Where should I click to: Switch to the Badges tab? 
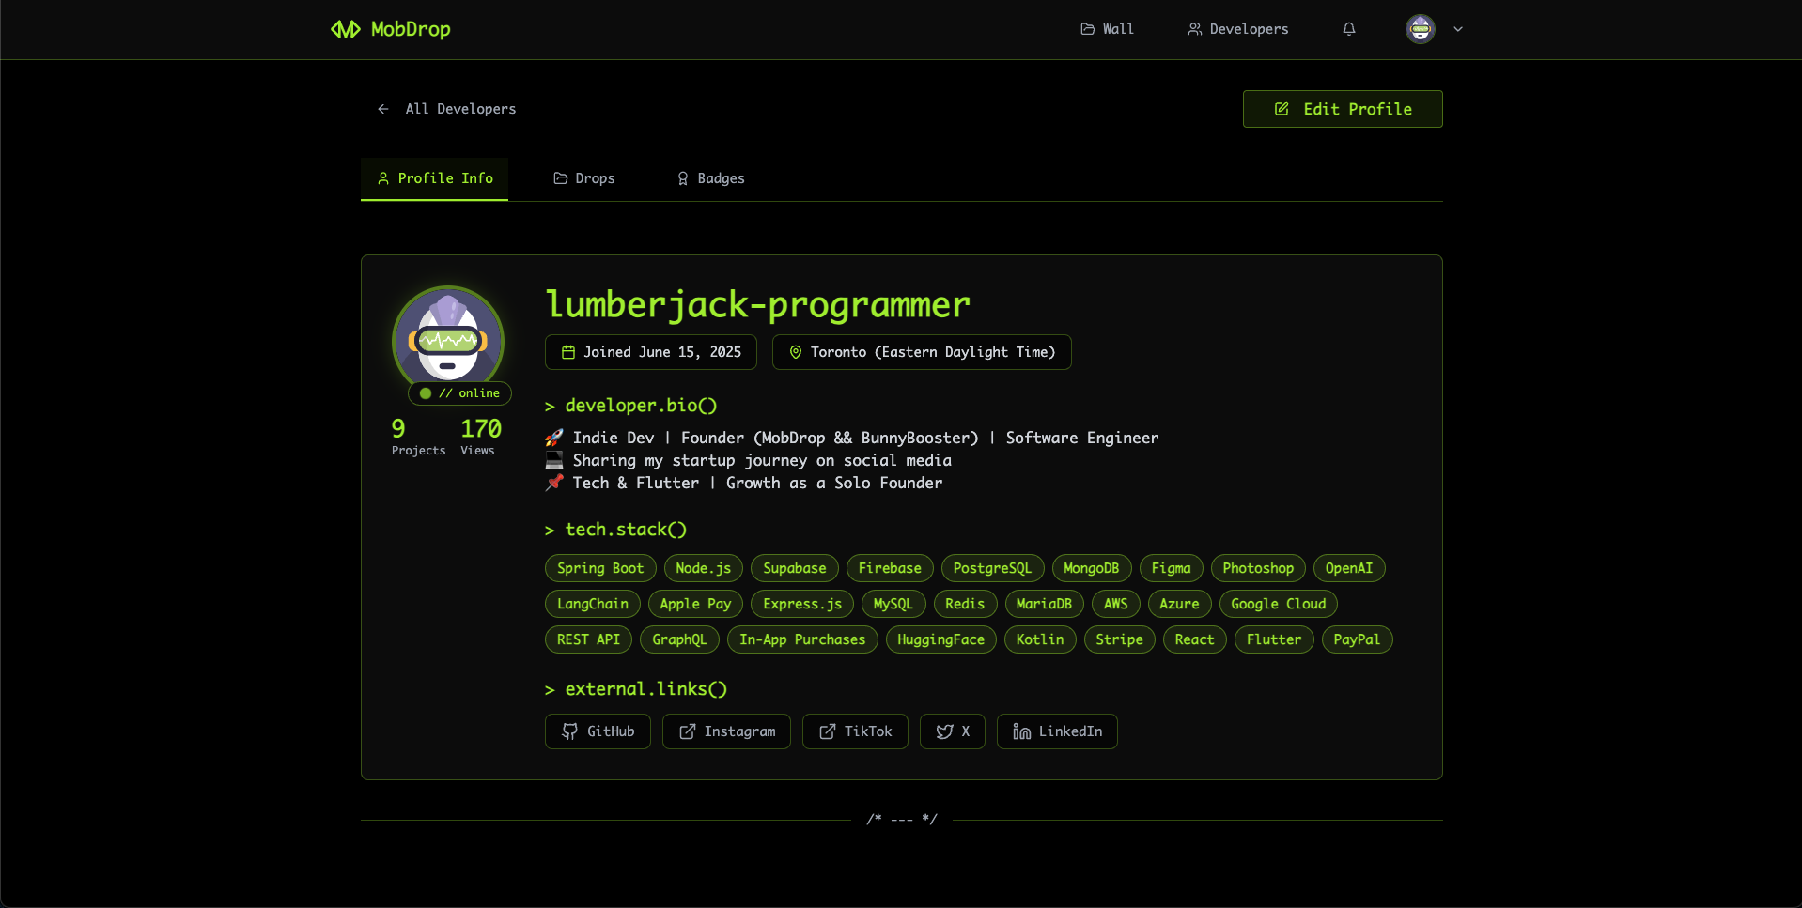(711, 178)
